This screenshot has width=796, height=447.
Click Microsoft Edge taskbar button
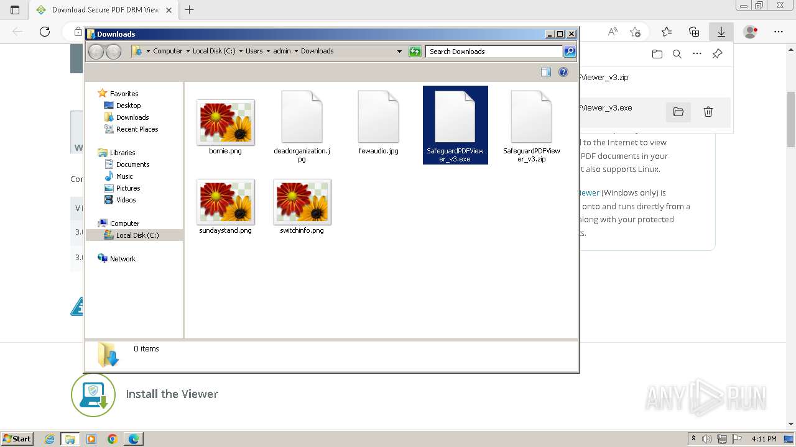coord(134,439)
